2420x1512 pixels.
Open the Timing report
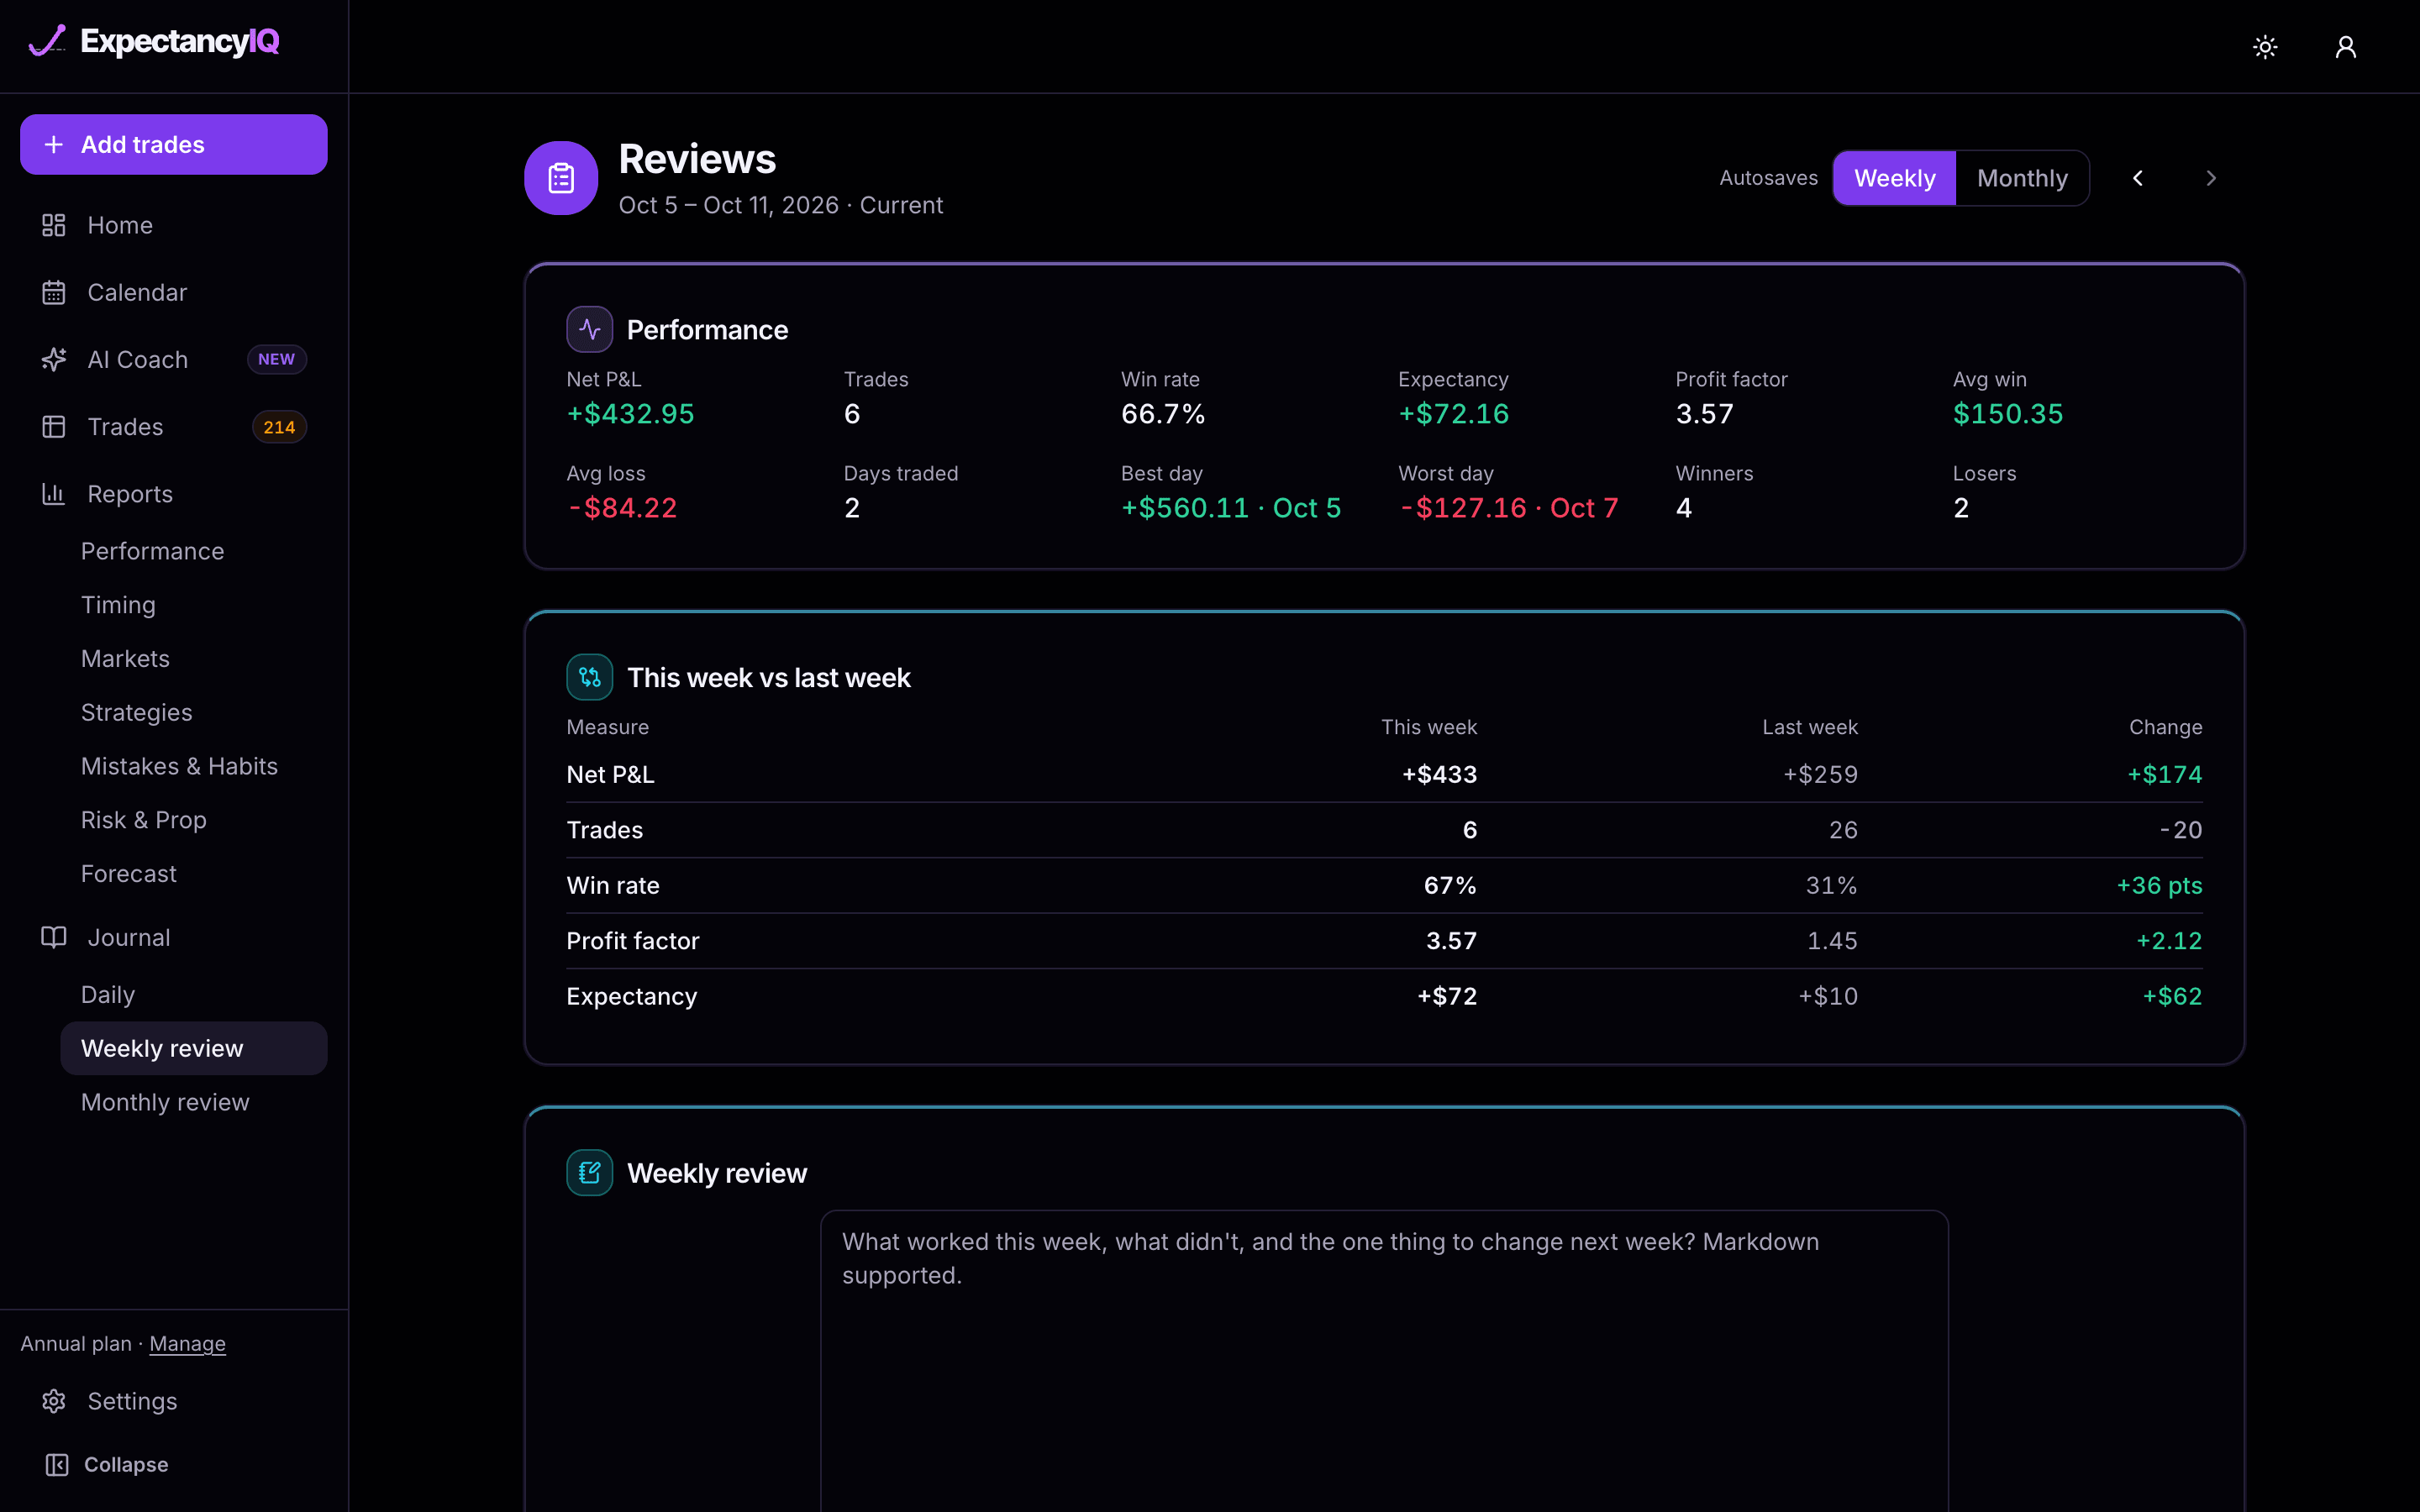click(x=118, y=605)
